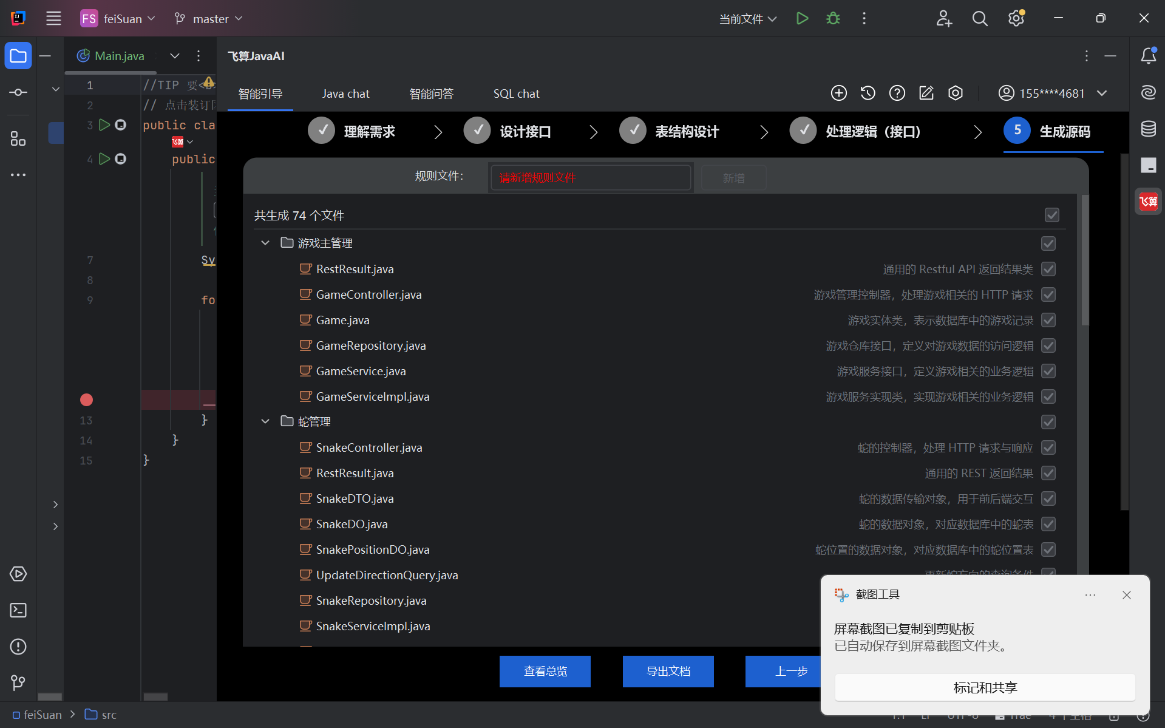
Task: Uncheck GameController.java file
Action: click(x=1048, y=294)
